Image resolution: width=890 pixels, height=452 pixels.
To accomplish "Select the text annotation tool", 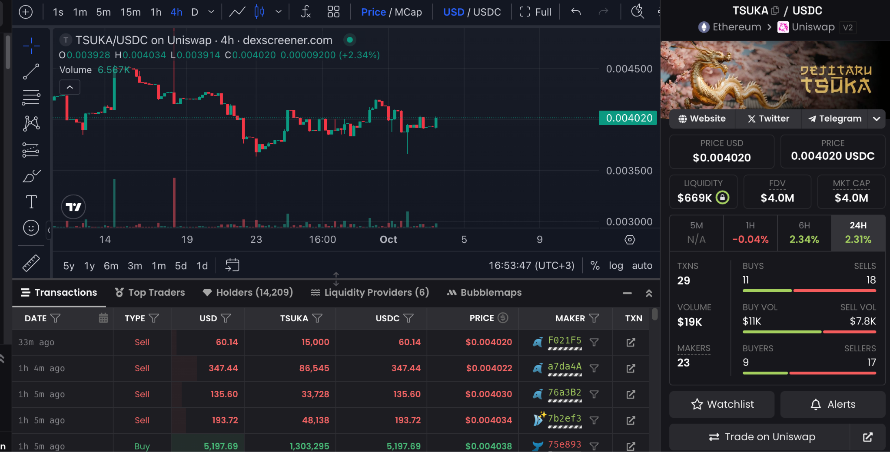I will coord(31,202).
